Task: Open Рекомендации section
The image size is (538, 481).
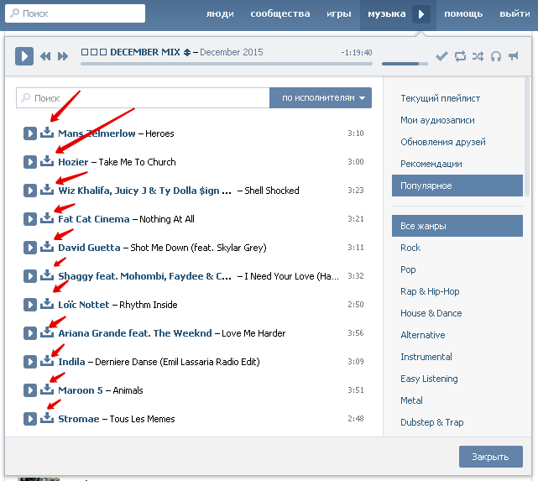Action: [x=431, y=164]
